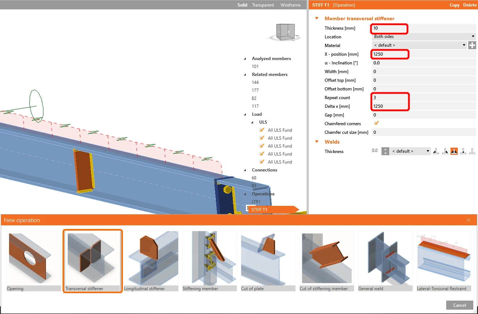
Task: Click Cancel in New operation dialog
Action: coord(460,305)
